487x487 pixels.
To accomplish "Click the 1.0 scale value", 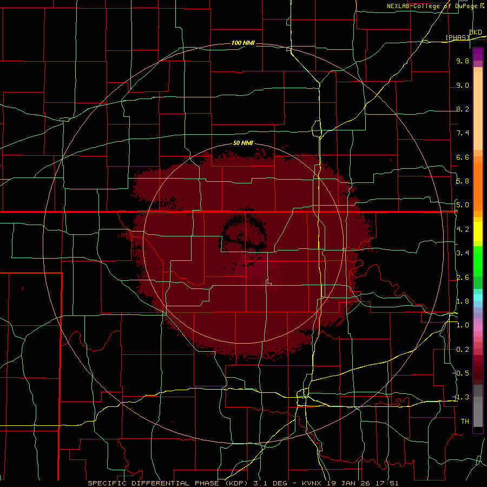I will (463, 325).
